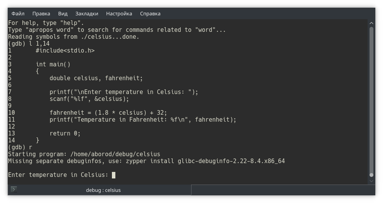Click the terminal icon on the tab
383x203 pixels.
(14, 190)
